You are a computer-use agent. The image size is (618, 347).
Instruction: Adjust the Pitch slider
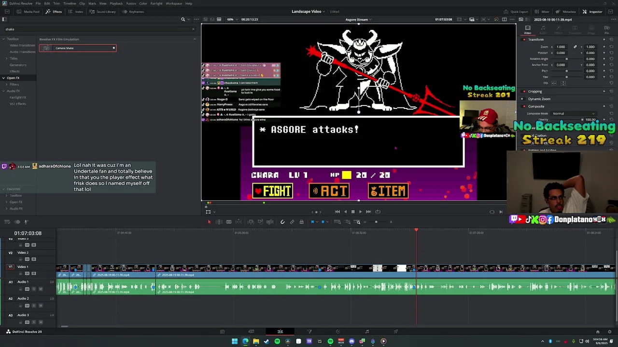point(566,71)
